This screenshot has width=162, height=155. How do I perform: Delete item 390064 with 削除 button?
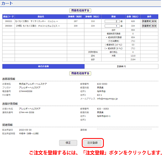click(x=154, y=26)
